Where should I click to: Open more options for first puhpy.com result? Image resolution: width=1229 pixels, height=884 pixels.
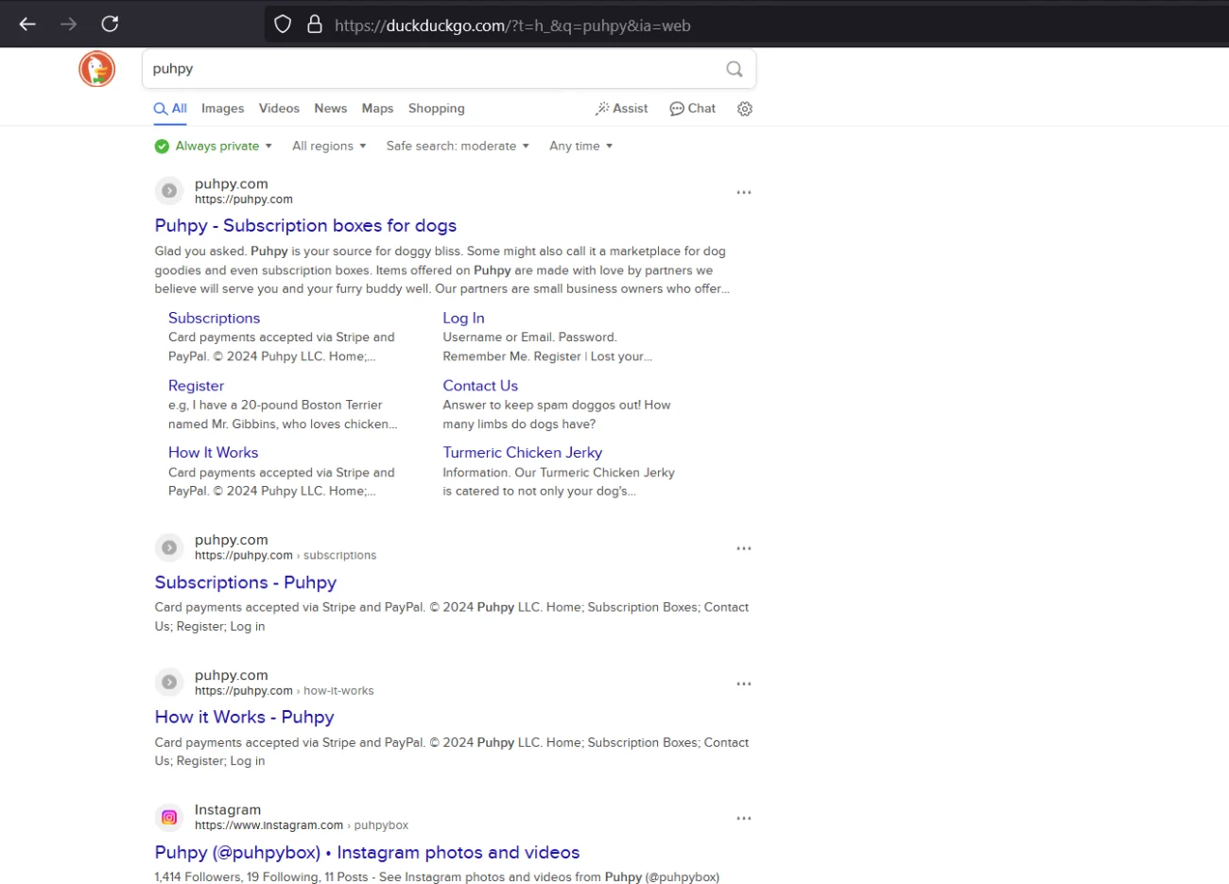click(744, 192)
